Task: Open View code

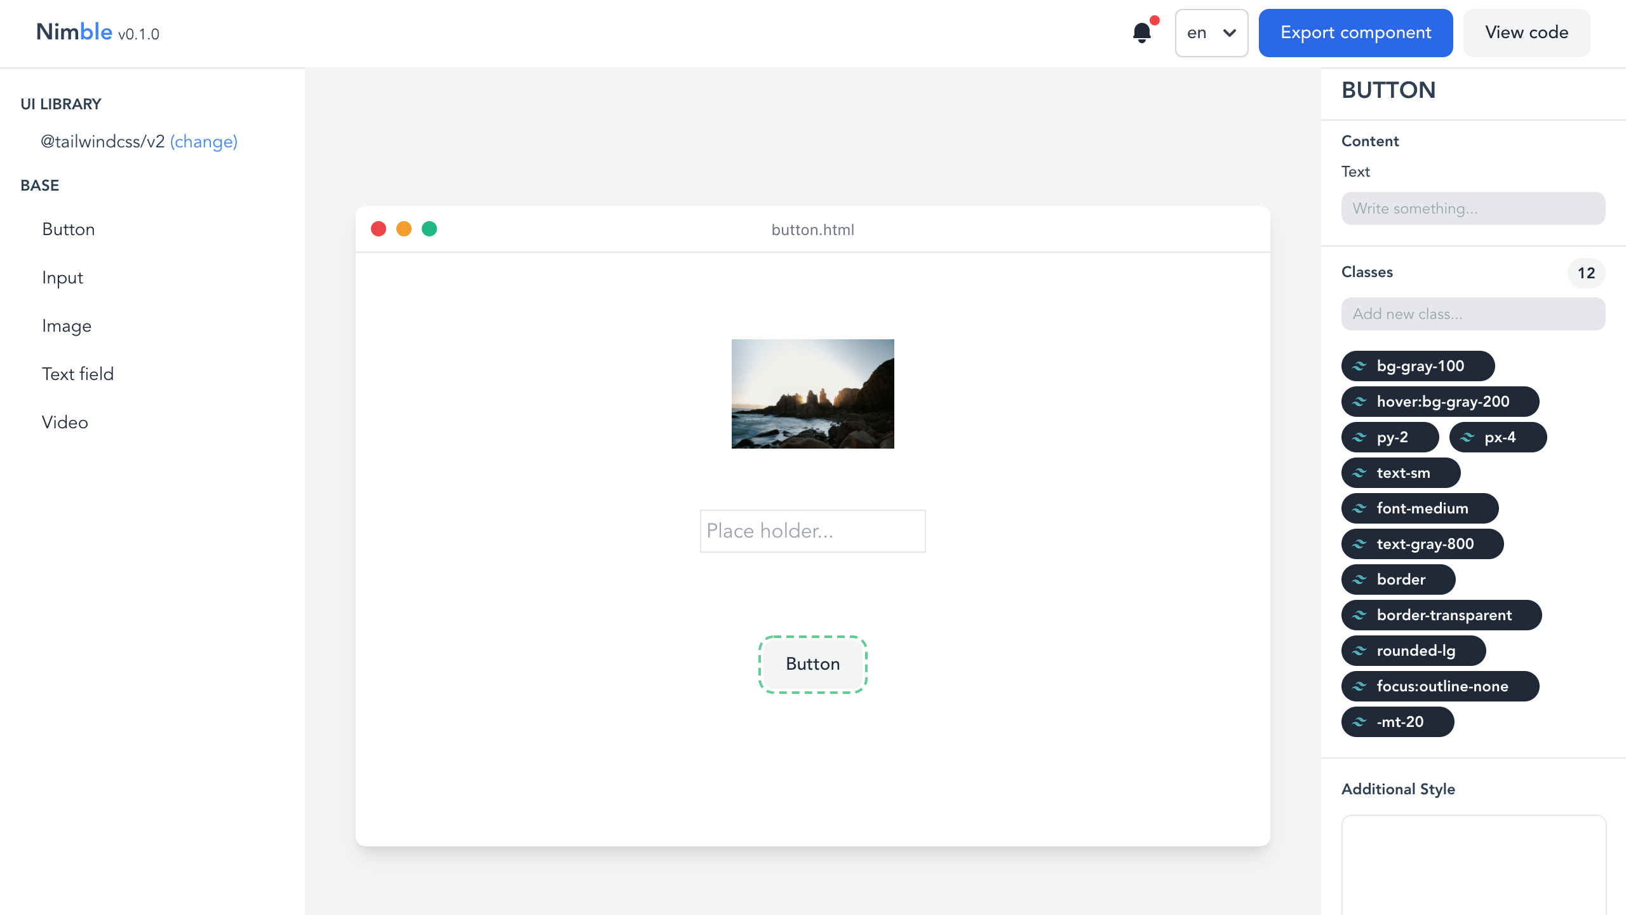Action: [x=1526, y=33]
